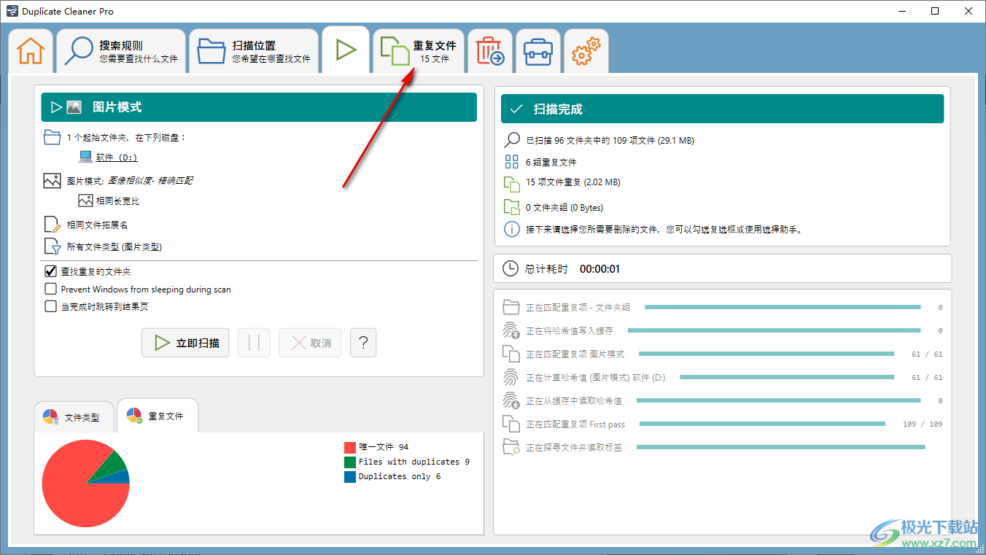Image resolution: width=986 pixels, height=555 pixels.
Task: Close the Duplicate Cleaner Pro window
Action: [x=968, y=11]
